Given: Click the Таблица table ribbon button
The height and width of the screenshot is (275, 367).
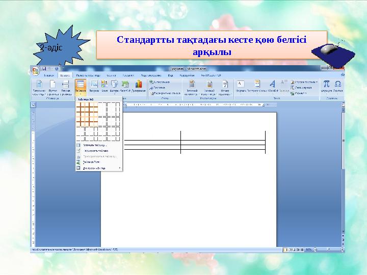Looking at the screenshot, I should pyautogui.click(x=81, y=88).
